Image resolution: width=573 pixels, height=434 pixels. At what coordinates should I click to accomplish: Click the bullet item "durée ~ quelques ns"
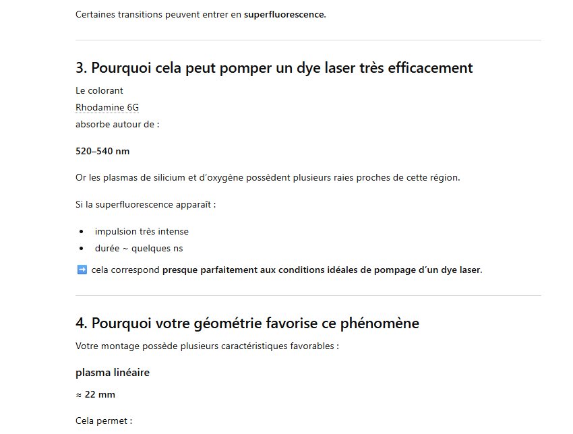[139, 249]
